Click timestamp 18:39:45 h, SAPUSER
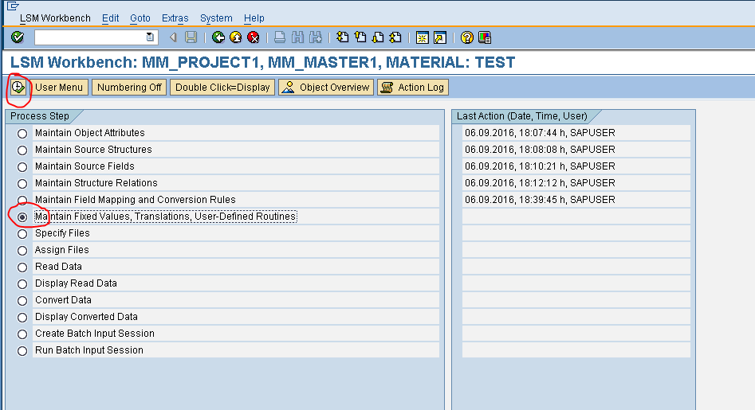Screen dimensions: 755x410 [540, 200]
